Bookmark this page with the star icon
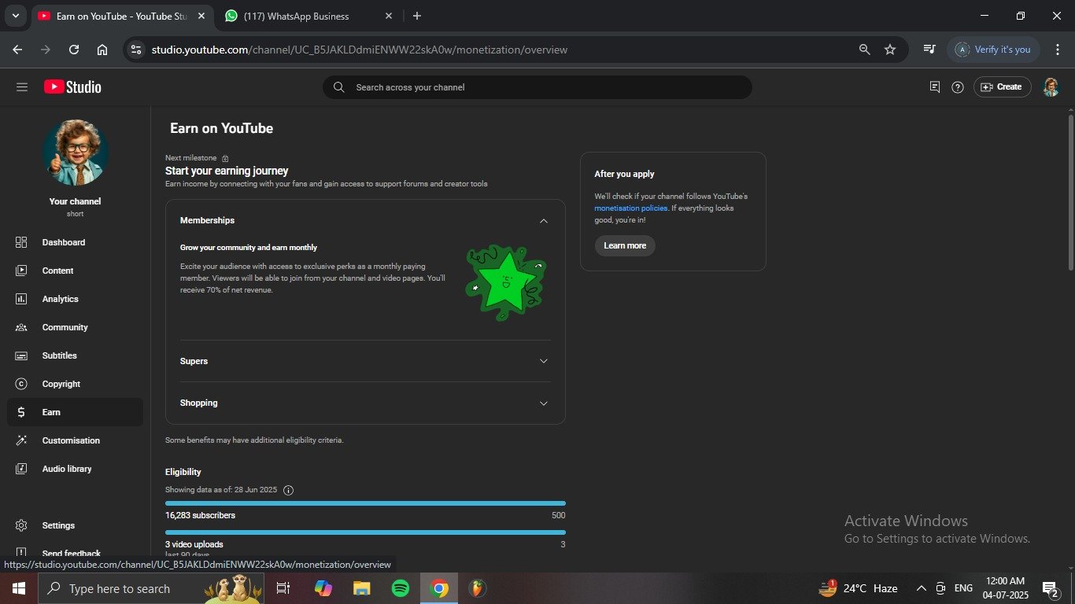1075x604 pixels. tap(890, 50)
